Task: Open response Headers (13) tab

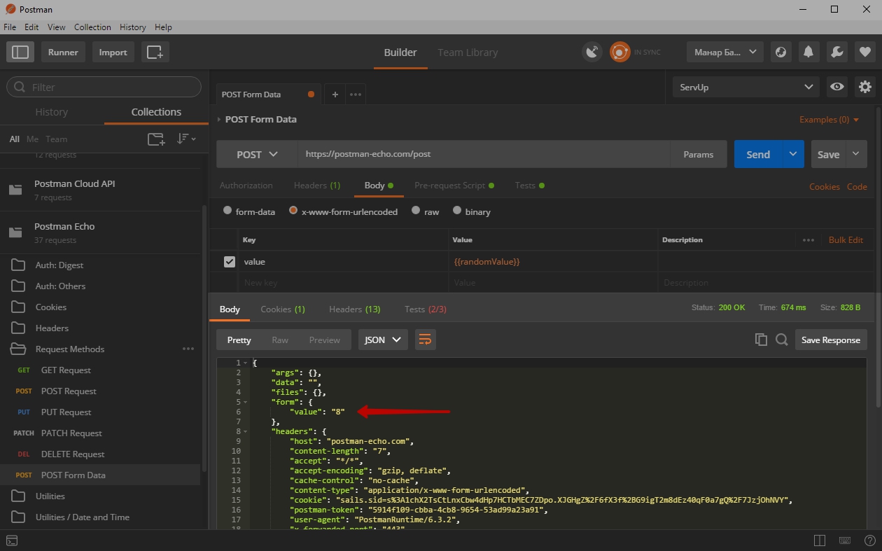Action: point(355,309)
